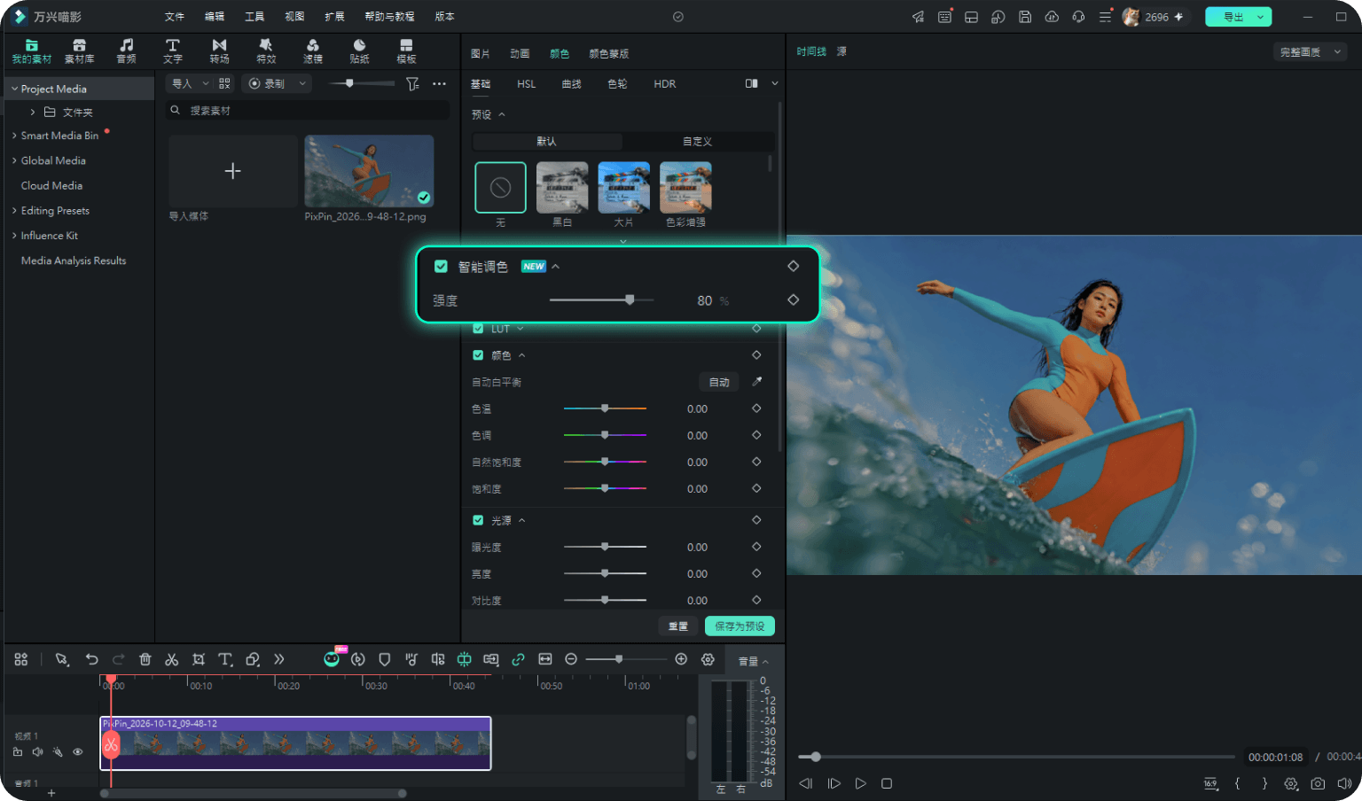
Task: Adjust the 强度 slider handle
Action: tap(630, 300)
